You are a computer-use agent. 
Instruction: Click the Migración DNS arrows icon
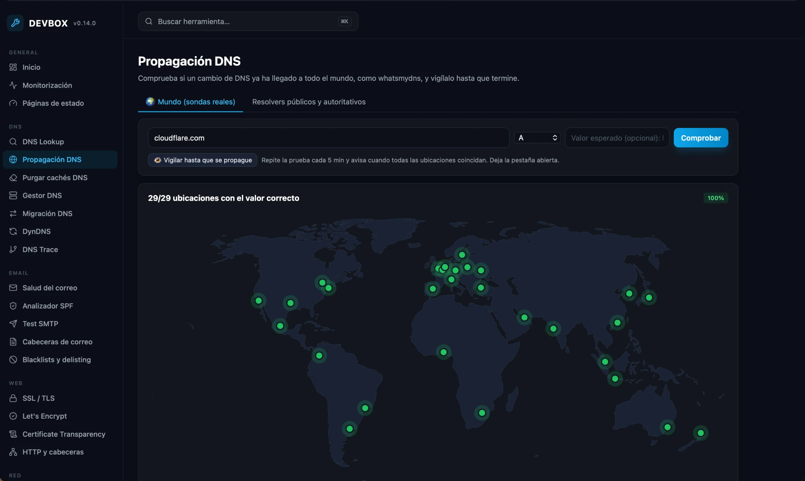click(13, 214)
